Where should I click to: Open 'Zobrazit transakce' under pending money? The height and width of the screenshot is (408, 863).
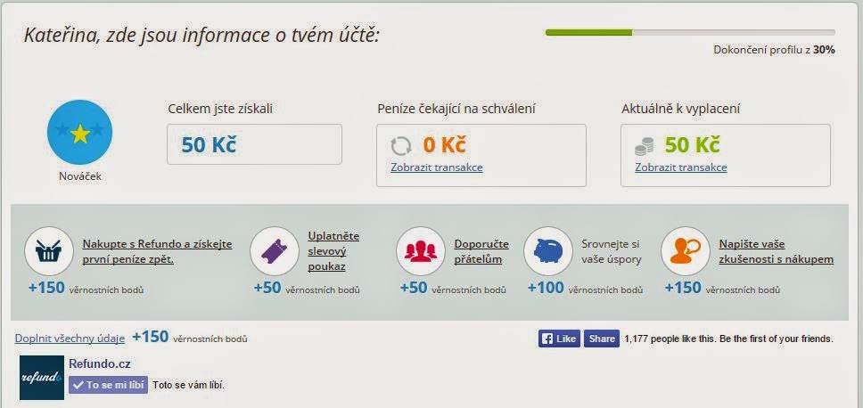(x=437, y=167)
